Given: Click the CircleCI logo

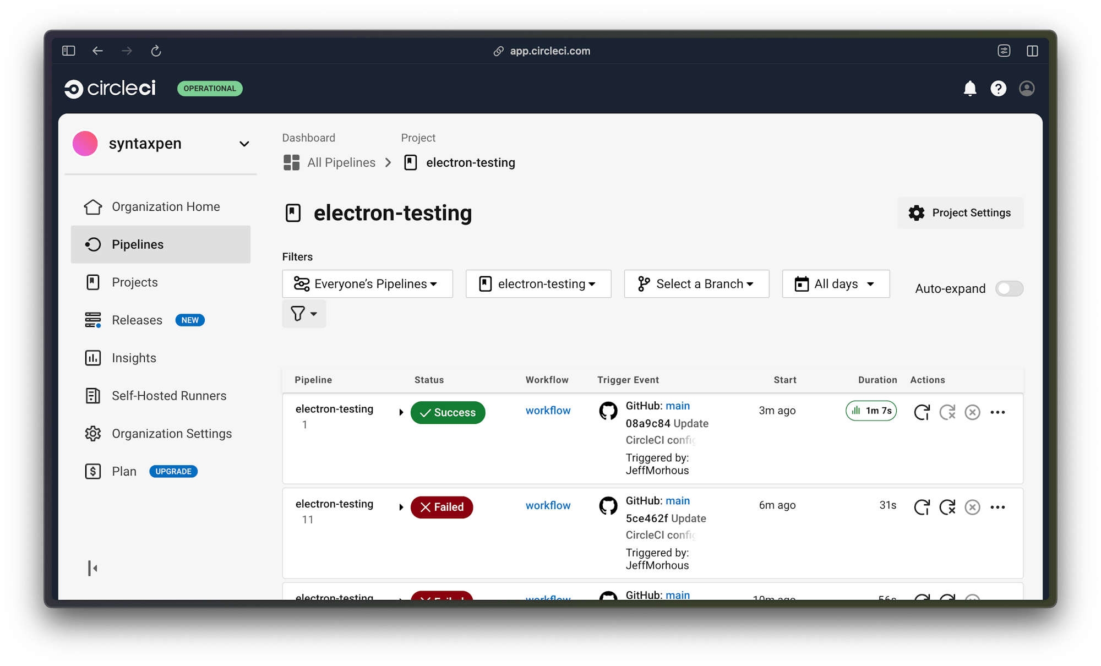Looking at the screenshot, I should (110, 88).
